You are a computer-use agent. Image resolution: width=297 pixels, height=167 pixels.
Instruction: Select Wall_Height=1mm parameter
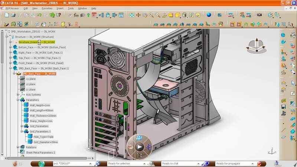point(40,105)
